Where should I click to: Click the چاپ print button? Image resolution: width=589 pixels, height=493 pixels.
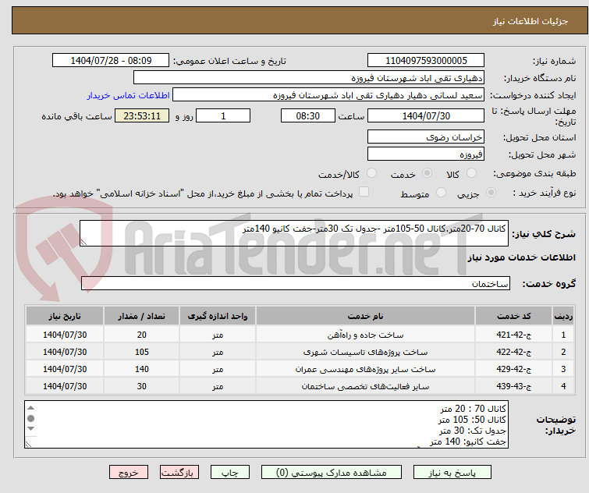(x=230, y=473)
